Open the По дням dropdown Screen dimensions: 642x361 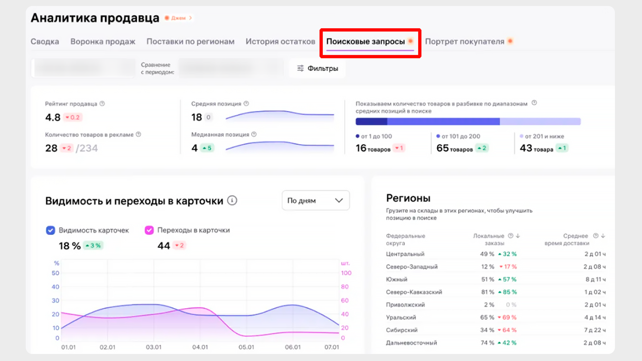(x=316, y=201)
